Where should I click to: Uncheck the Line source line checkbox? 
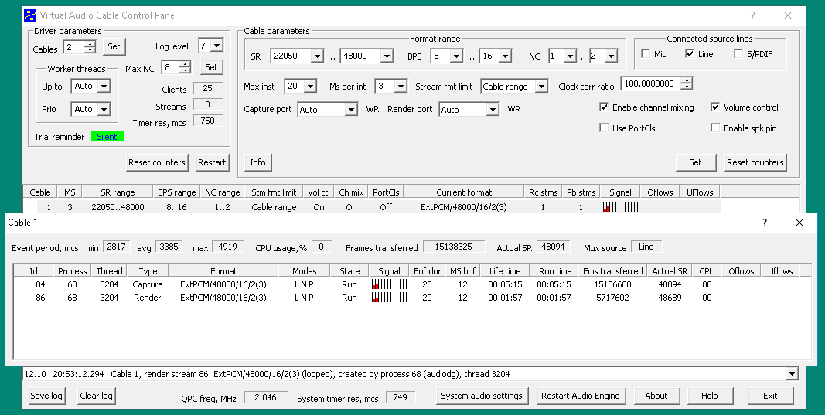(x=690, y=53)
